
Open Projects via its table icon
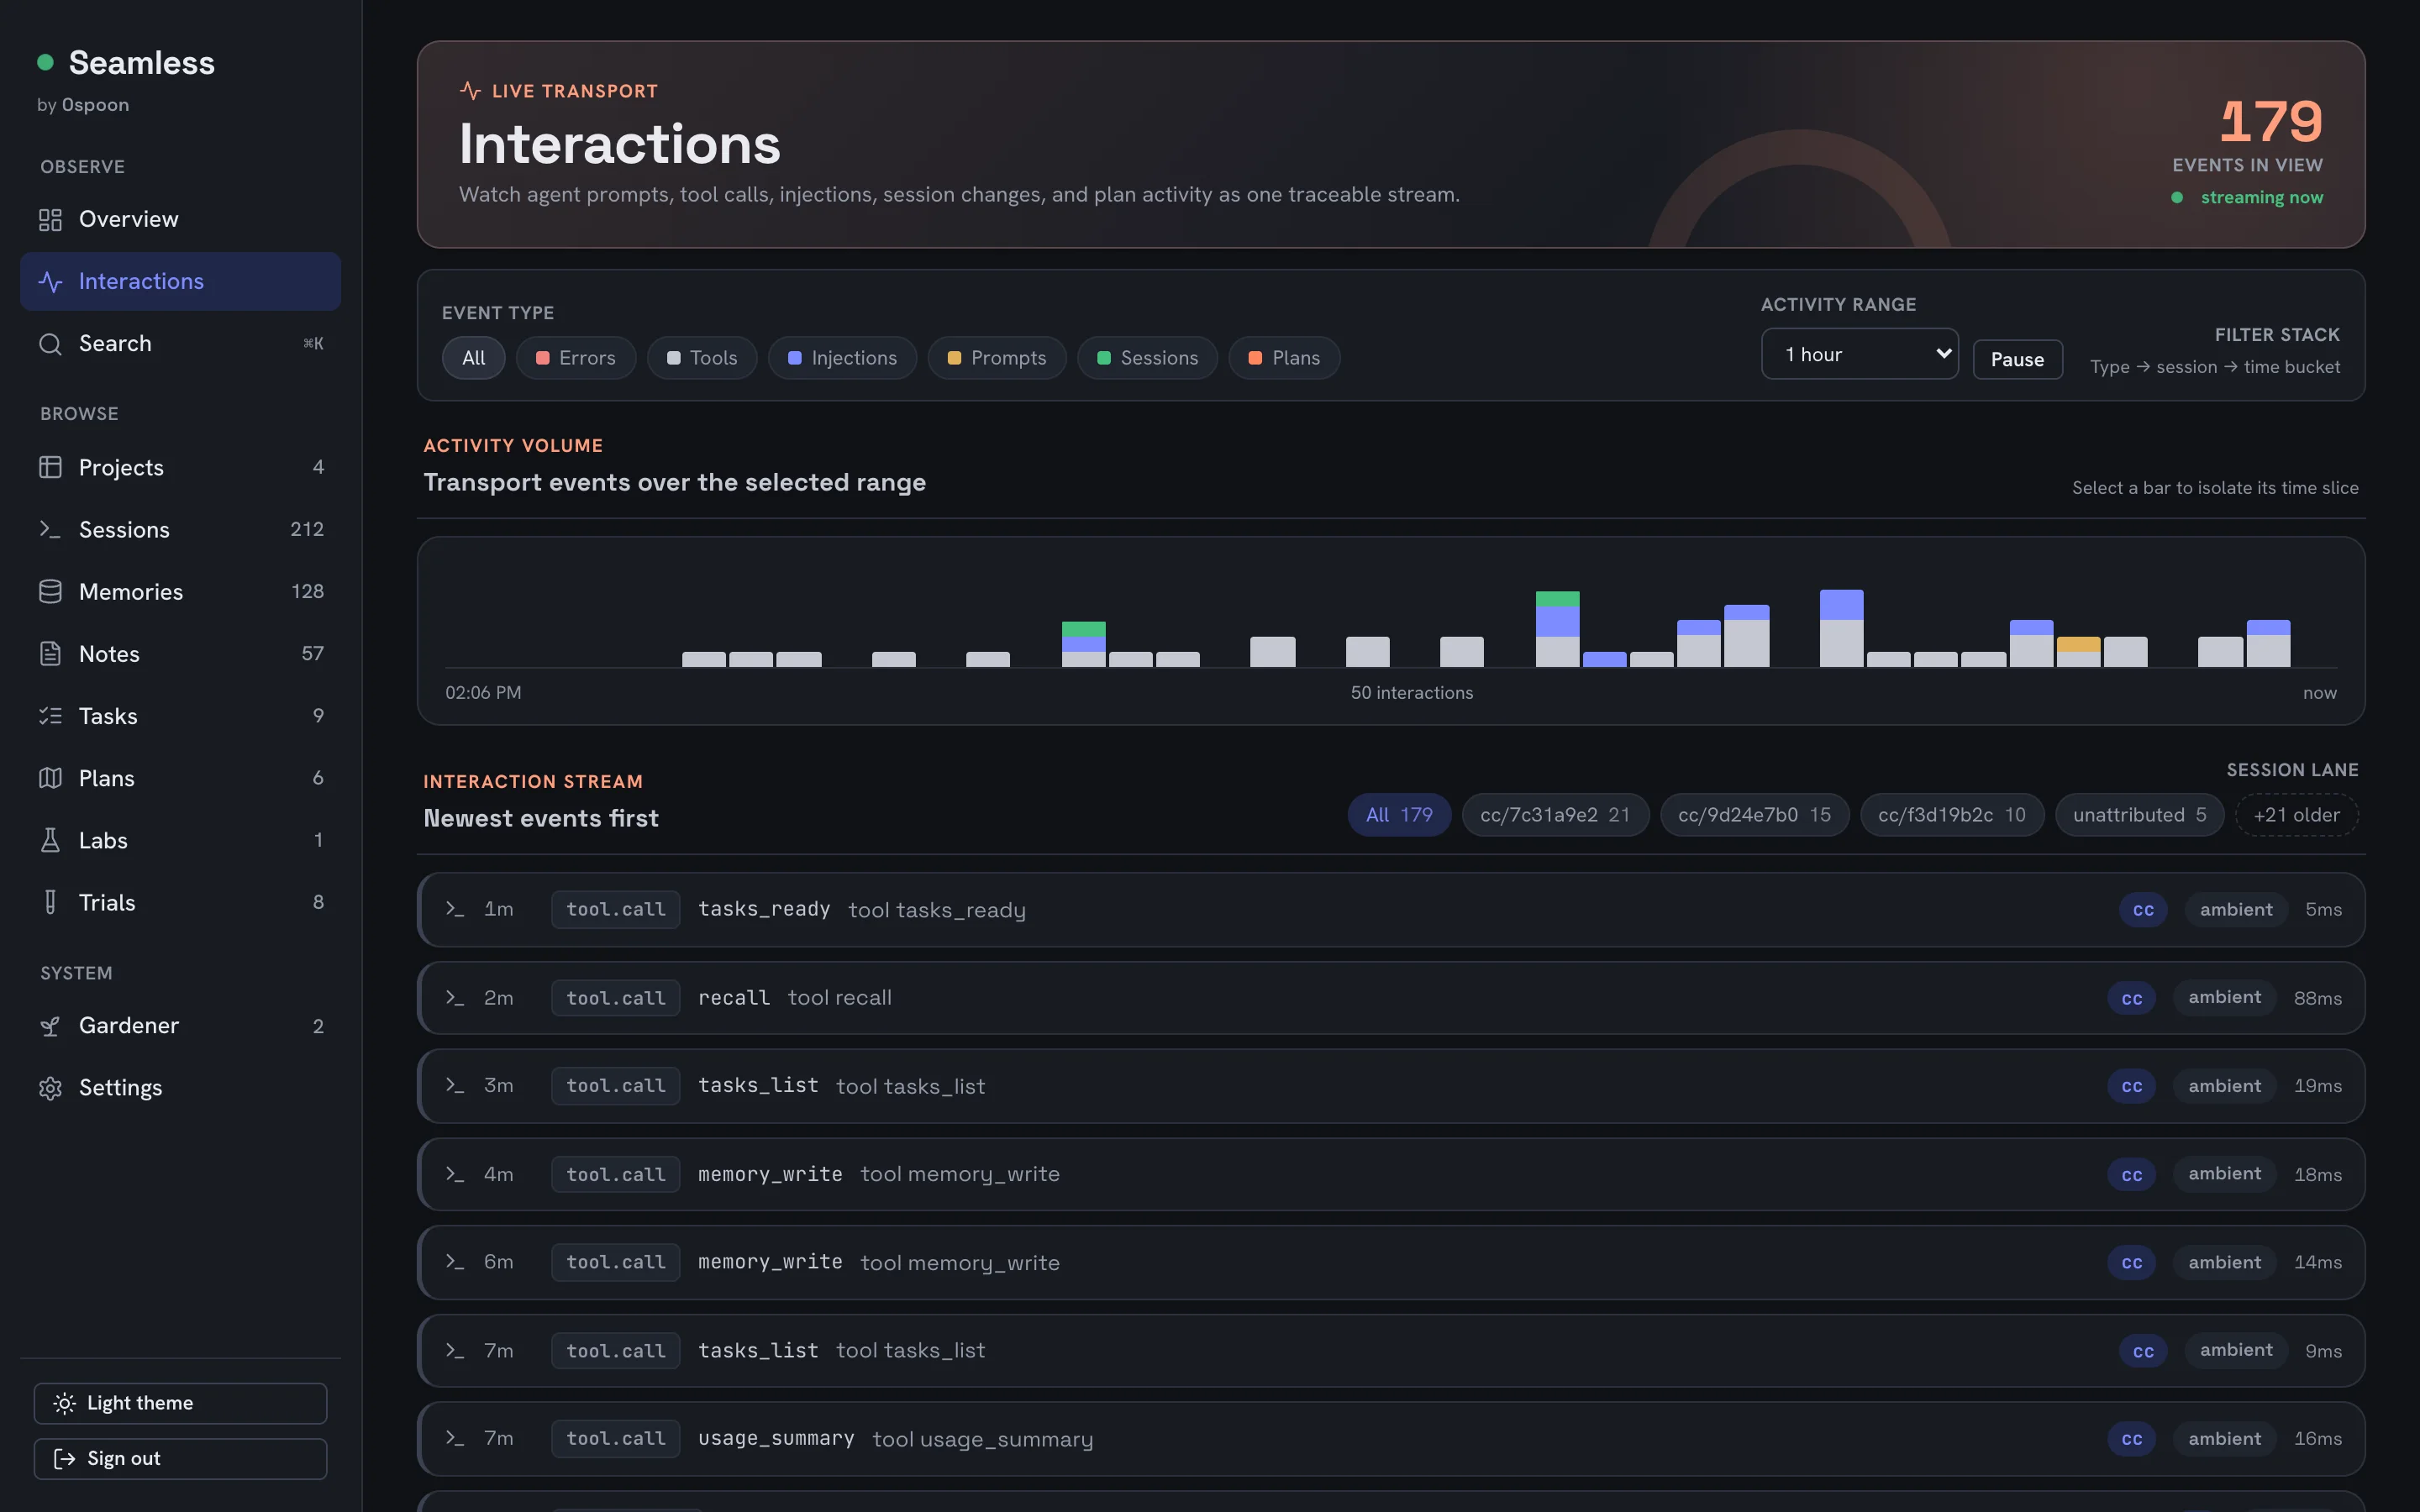50,467
